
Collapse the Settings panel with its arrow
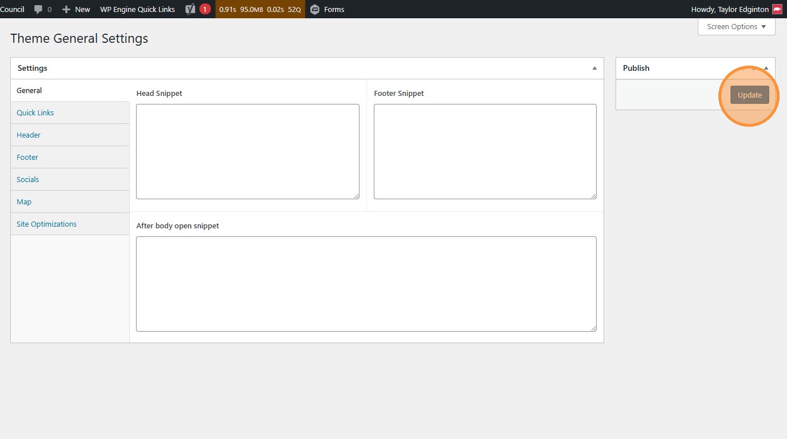tap(594, 68)
